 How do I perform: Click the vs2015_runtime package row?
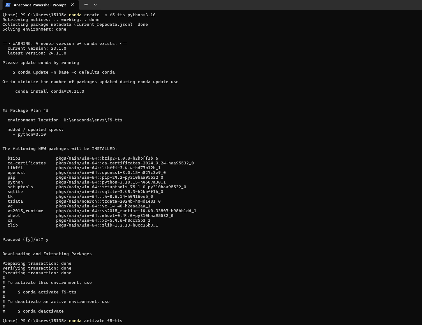(x=102, y=211)
